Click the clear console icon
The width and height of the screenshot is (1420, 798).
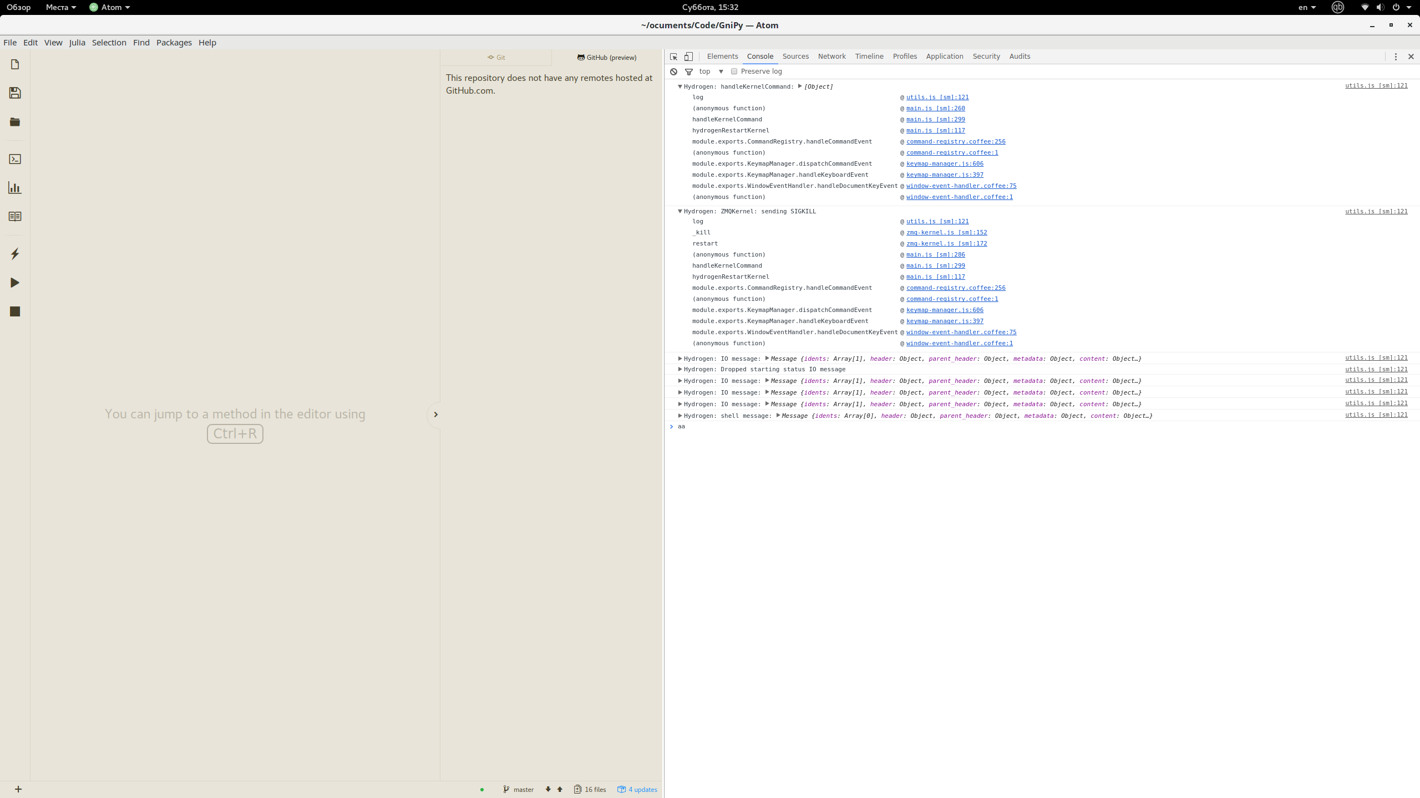(x=673, y=71)
